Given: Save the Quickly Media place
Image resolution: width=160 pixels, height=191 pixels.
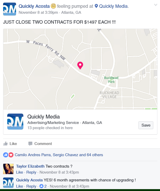Looking at the screenshot, I should pos(146,125).
